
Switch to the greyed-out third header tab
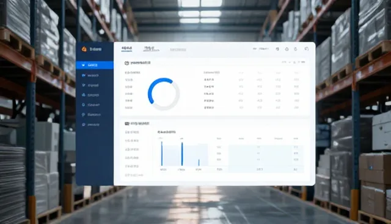[178, 50]
